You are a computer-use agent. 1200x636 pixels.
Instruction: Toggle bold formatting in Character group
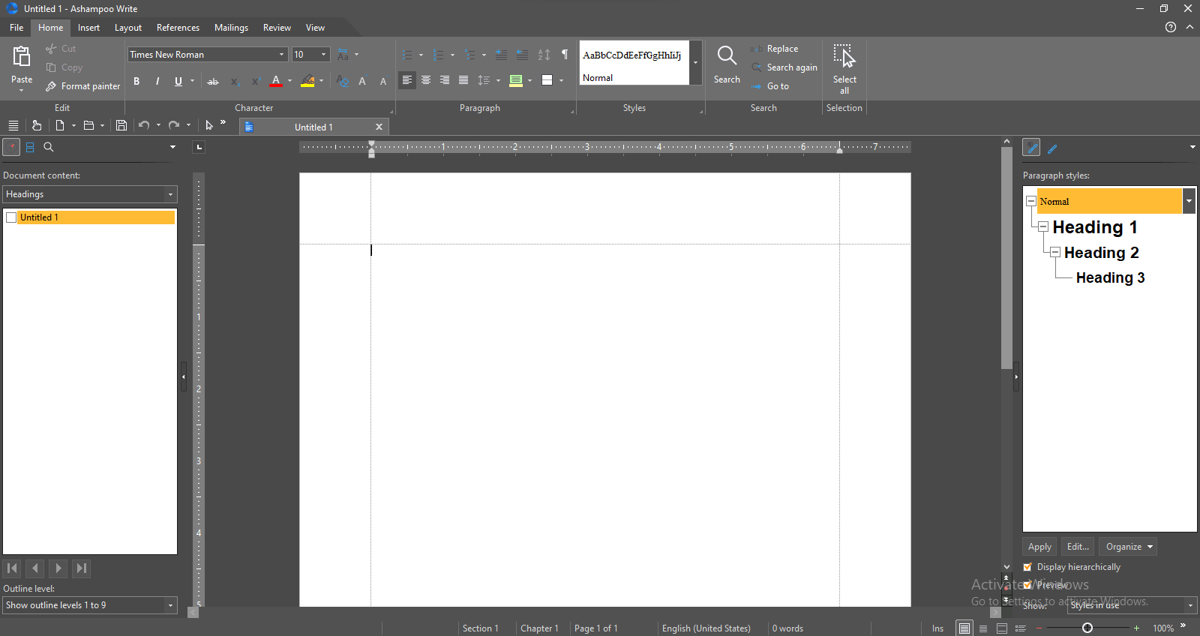[x=136, y=81]
